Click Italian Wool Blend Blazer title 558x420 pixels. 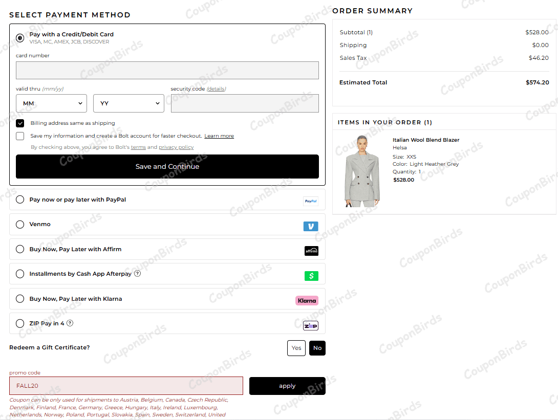[x=426, y=140]
